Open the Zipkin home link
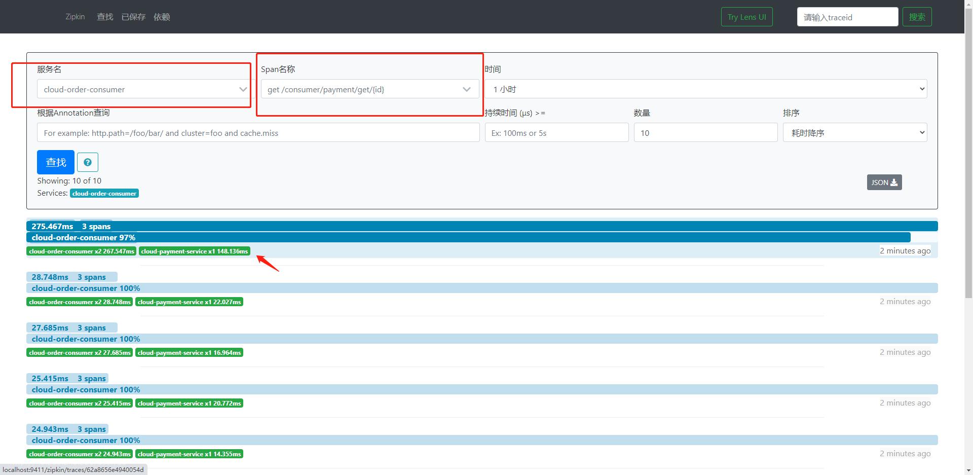The height and width of the screenshot is (475, 973). click(75, 17)
